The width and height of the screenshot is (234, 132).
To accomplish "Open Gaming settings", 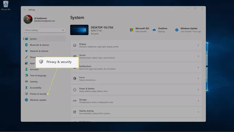I will tap(34, 82).
